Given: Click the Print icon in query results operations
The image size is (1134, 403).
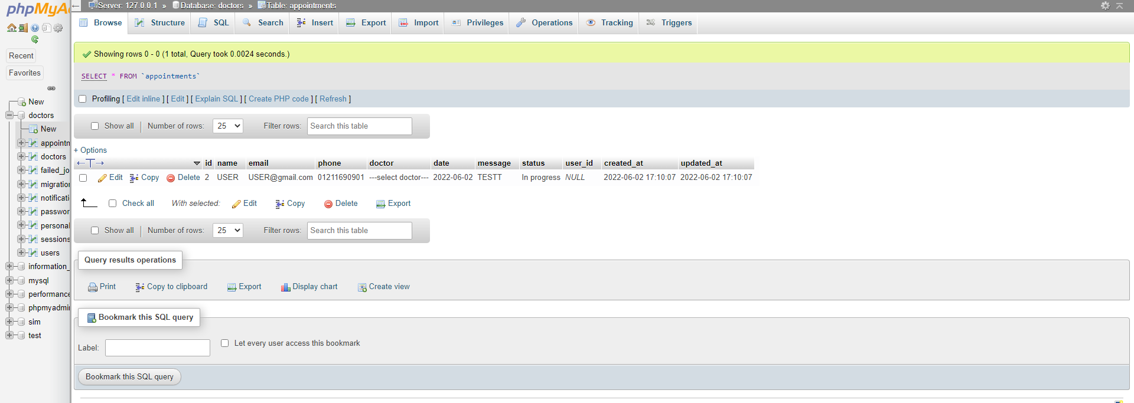Looking at the screenshot, I should (x=93, y=287).
